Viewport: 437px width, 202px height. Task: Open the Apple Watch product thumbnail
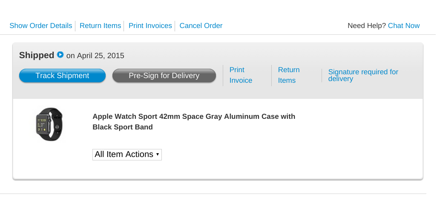(x=49, y=124)
